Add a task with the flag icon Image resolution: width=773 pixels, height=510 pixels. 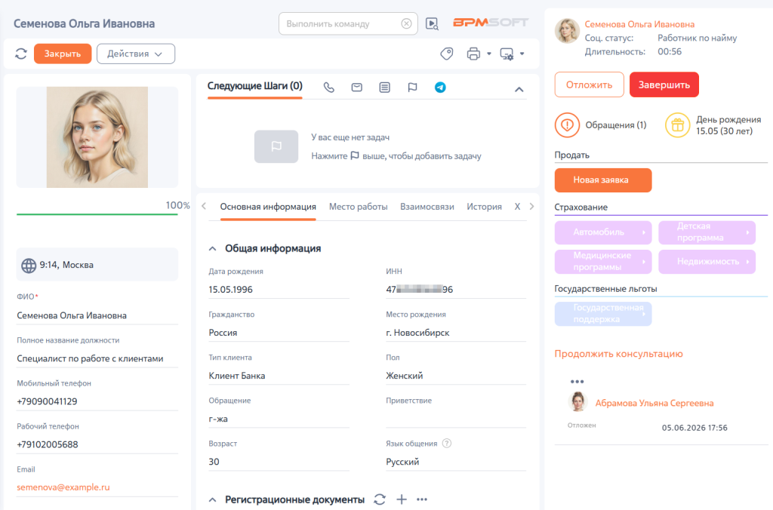coord(413,88)
